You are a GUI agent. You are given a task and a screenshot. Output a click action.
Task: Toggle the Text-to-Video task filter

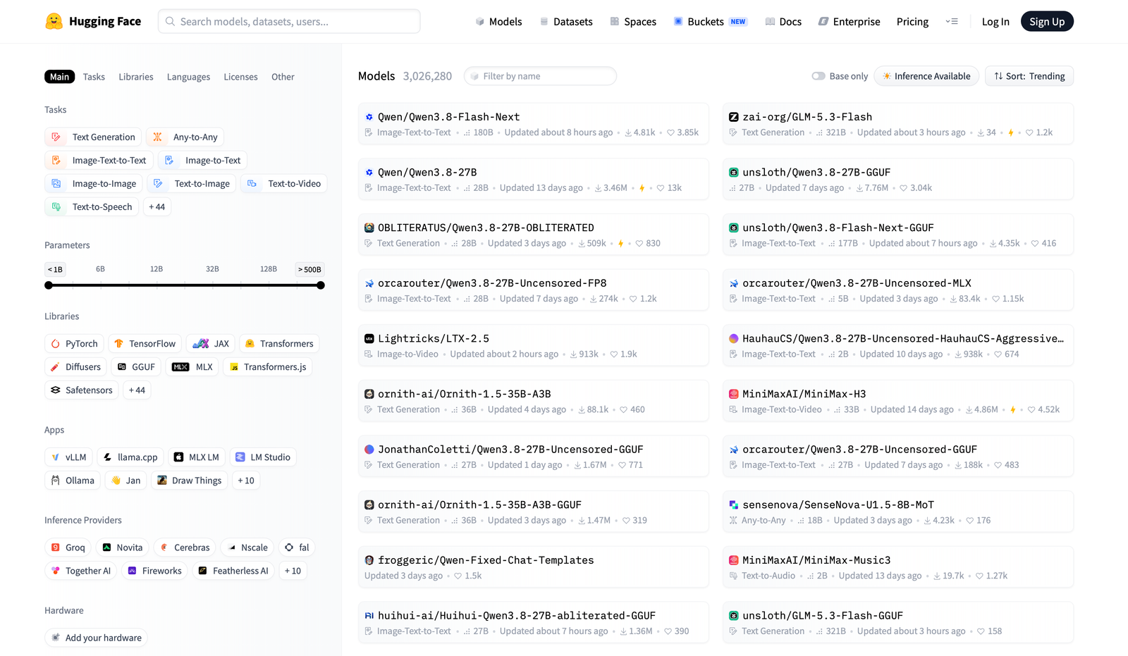coord(284,184)
